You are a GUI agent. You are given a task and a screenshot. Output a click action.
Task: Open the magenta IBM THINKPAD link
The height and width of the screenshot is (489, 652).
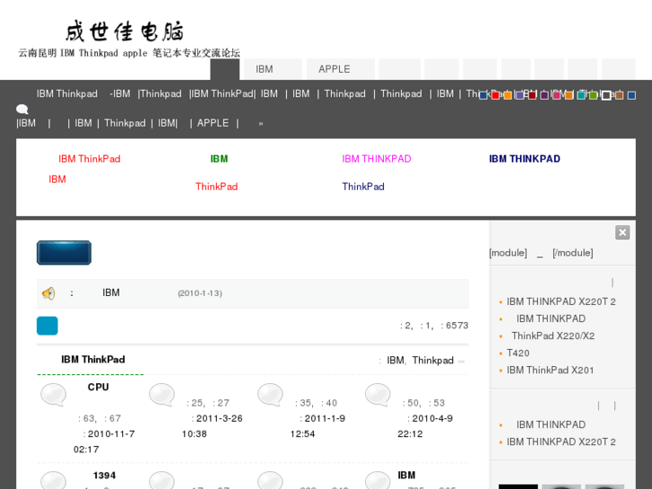point(377,160)
